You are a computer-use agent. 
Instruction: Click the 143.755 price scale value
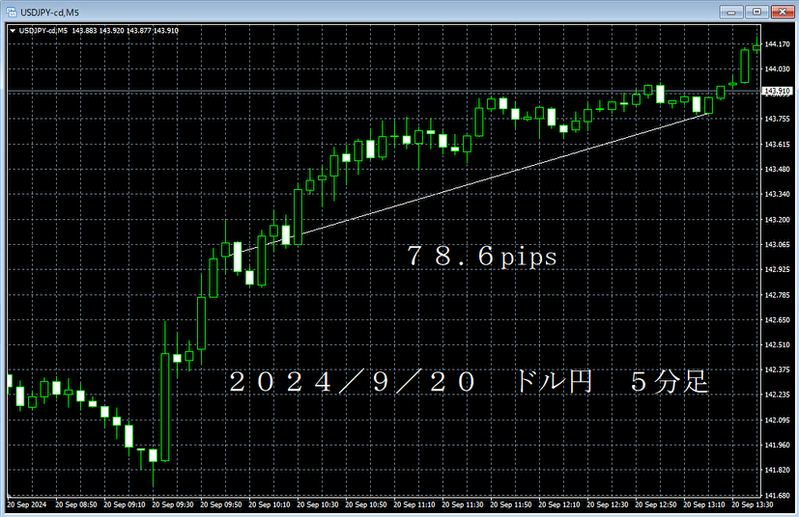coord(777,119)
